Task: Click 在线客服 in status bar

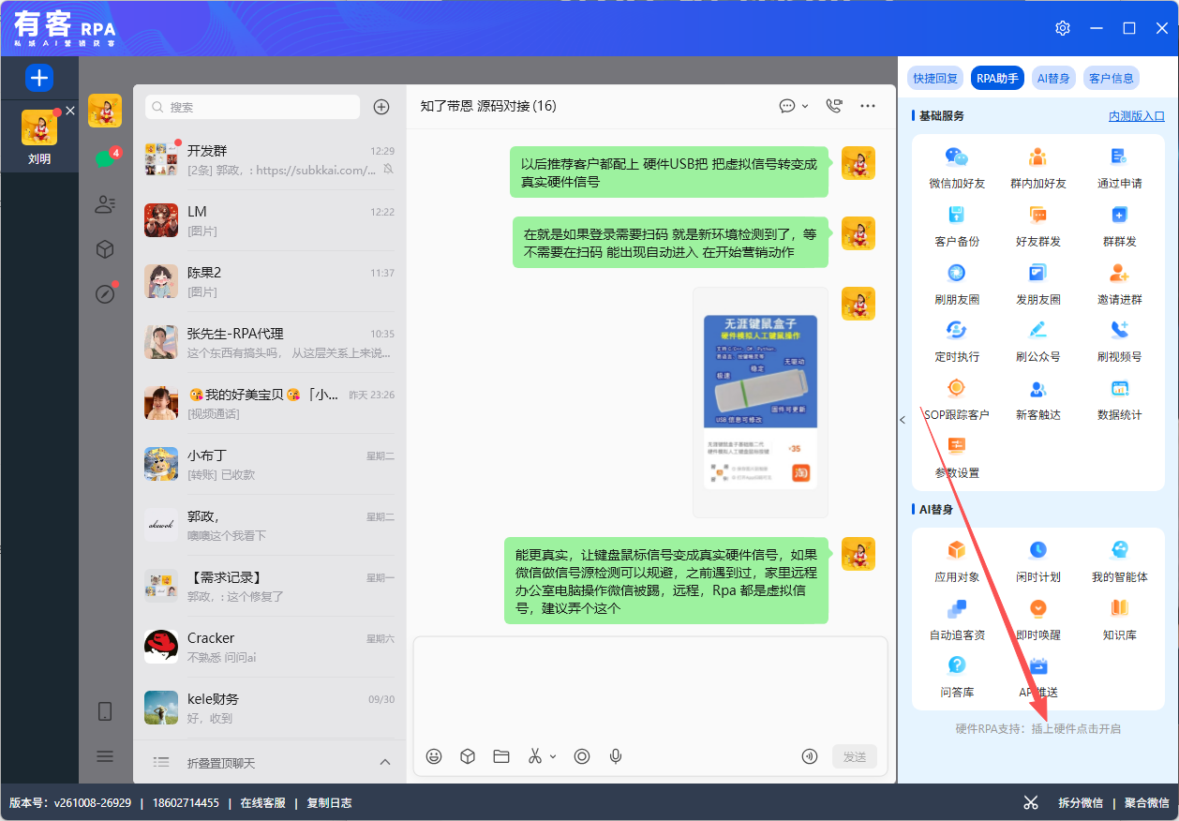Action: tap(262, 803)
